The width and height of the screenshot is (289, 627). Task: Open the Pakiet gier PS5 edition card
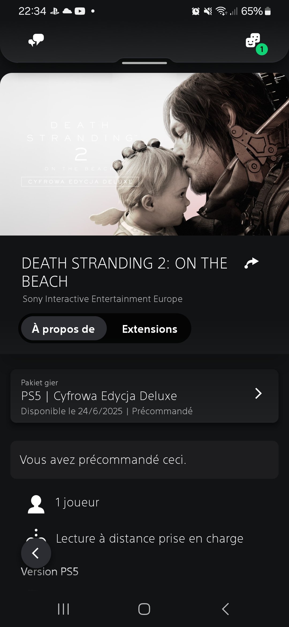(x=144, y=396)
